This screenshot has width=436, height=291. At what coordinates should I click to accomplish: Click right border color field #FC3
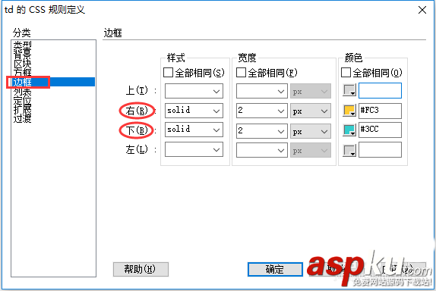coord(380,111)
